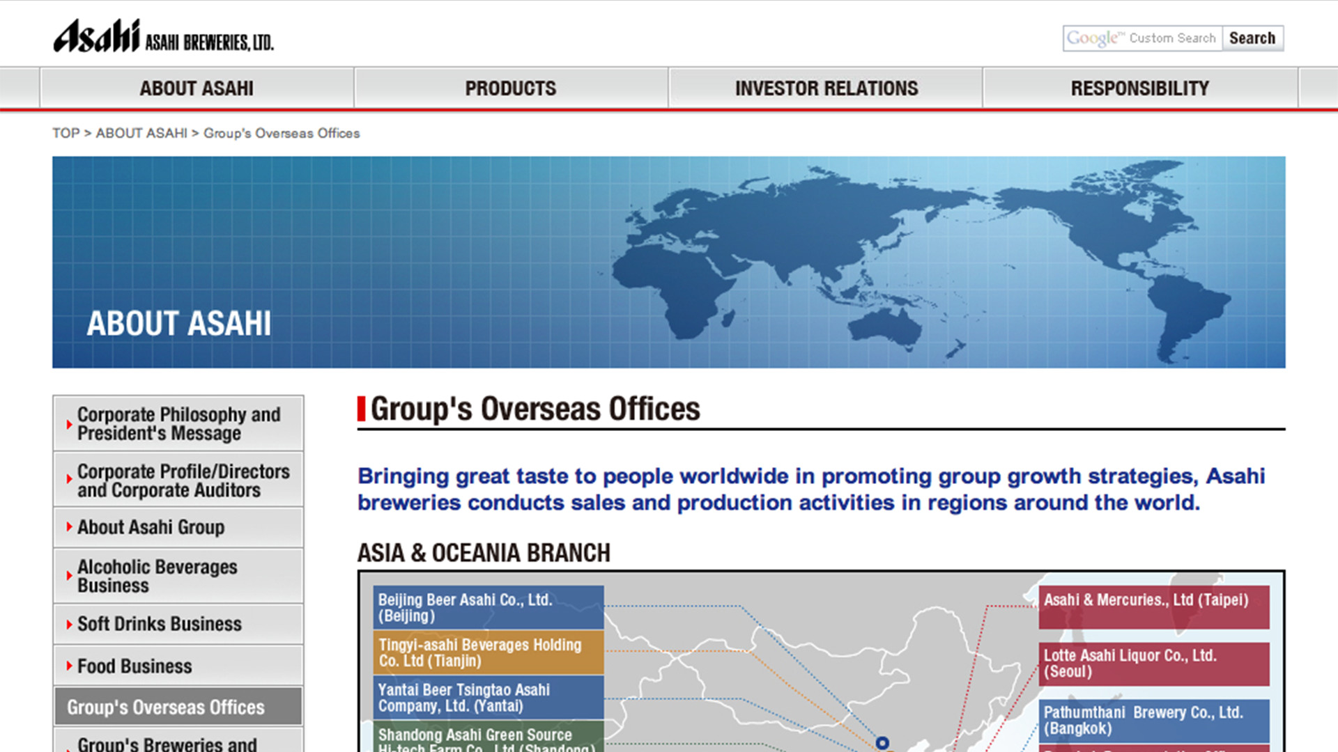Click the ASIA & OCEANIA BRANCH heading

[x=484, y=553]
